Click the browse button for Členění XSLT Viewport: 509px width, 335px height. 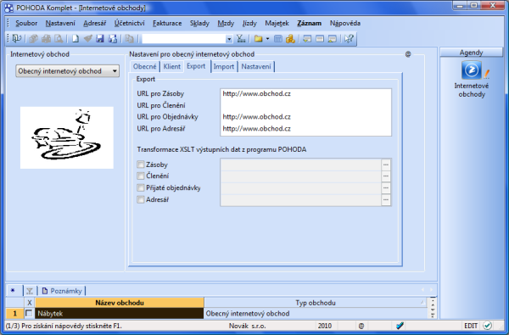pos(386,176)
